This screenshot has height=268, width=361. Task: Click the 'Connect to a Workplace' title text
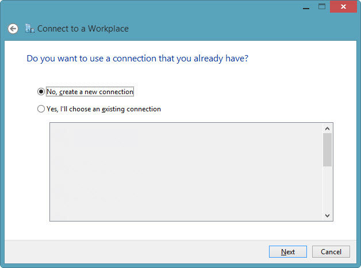click(83, 29)
